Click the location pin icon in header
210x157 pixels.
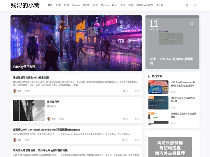[187, 5]
